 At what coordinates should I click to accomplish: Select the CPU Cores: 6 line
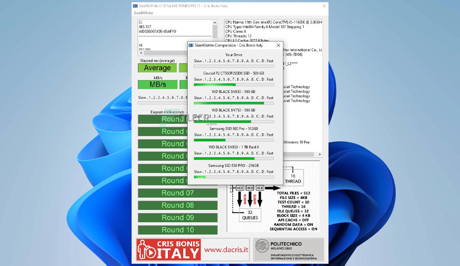[236, 31]
